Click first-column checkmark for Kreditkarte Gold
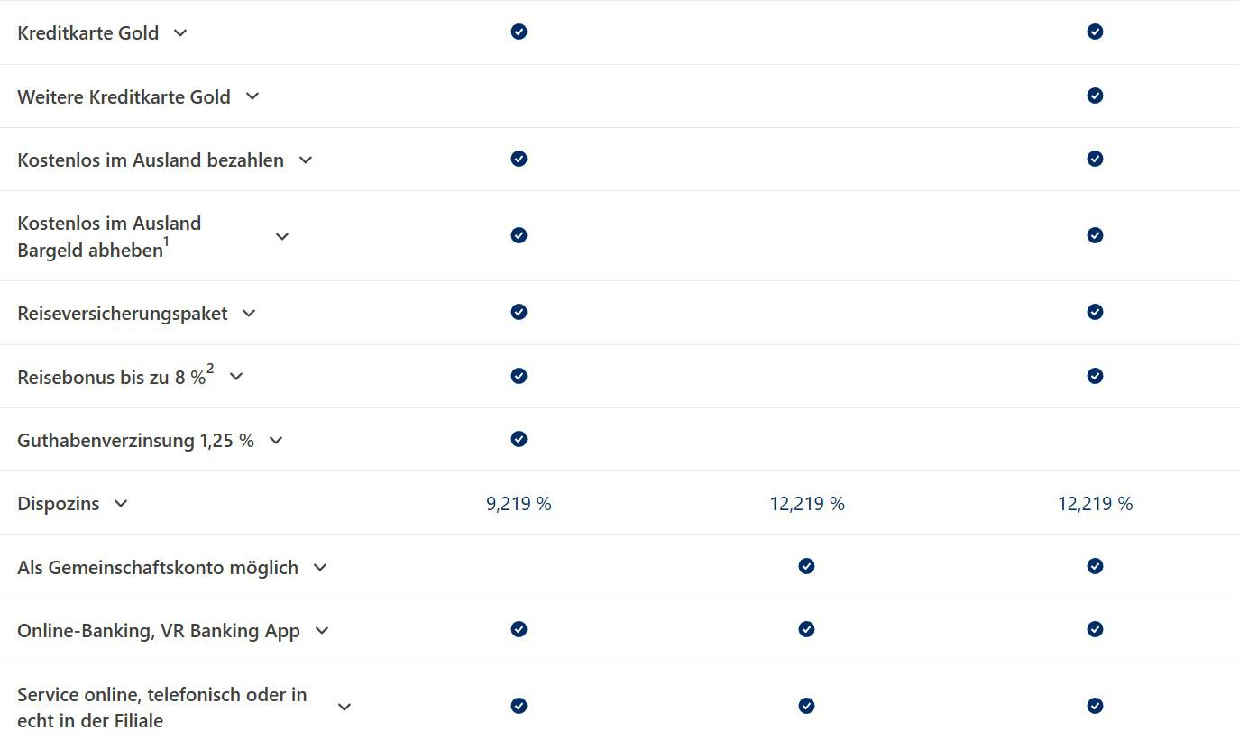1239x749 pixels. pyautogui.click(x=519, y=32)
